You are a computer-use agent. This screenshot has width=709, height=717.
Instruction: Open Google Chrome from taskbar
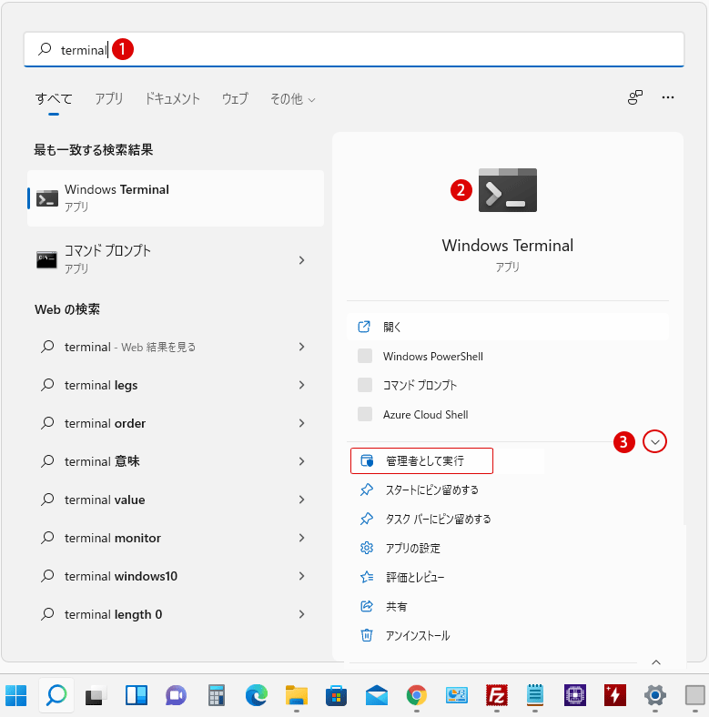(416, 695)
